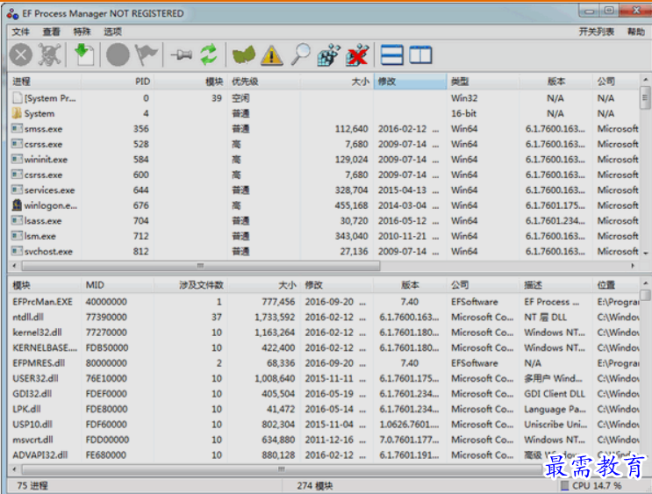Image resolution: width=652 pixels, height=494 pixels.
Task: Click down arrow of process list scrollbar
Action: 645,253
